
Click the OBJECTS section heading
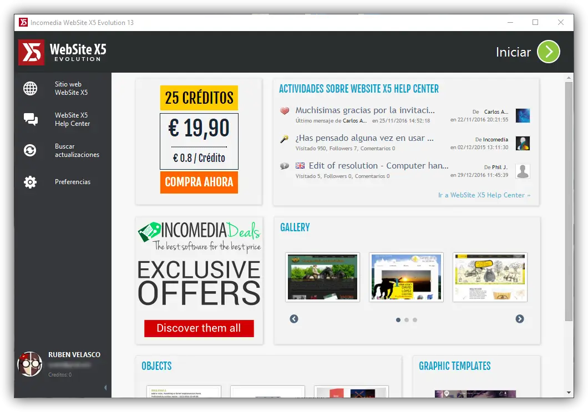pyautogui.click(x=157, y=366)
